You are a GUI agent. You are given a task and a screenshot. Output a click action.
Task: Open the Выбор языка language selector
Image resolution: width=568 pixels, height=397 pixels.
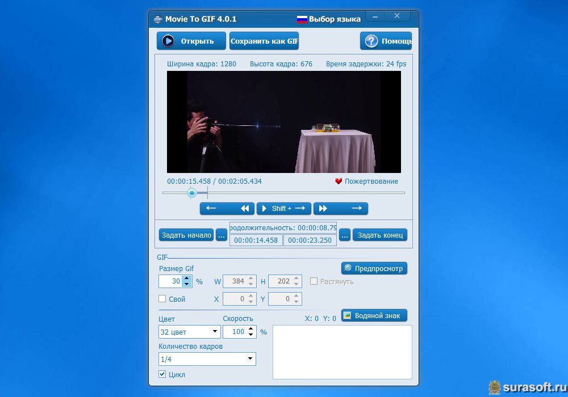[335, 19]
